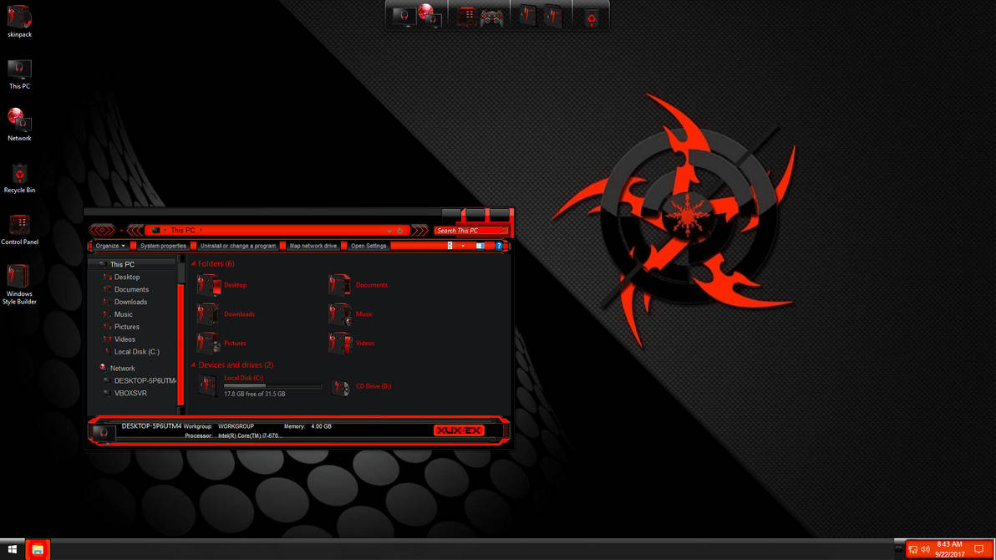Open the Downloads folder in right pane
This screenshot has width=996, height=560.
[240, 313]
